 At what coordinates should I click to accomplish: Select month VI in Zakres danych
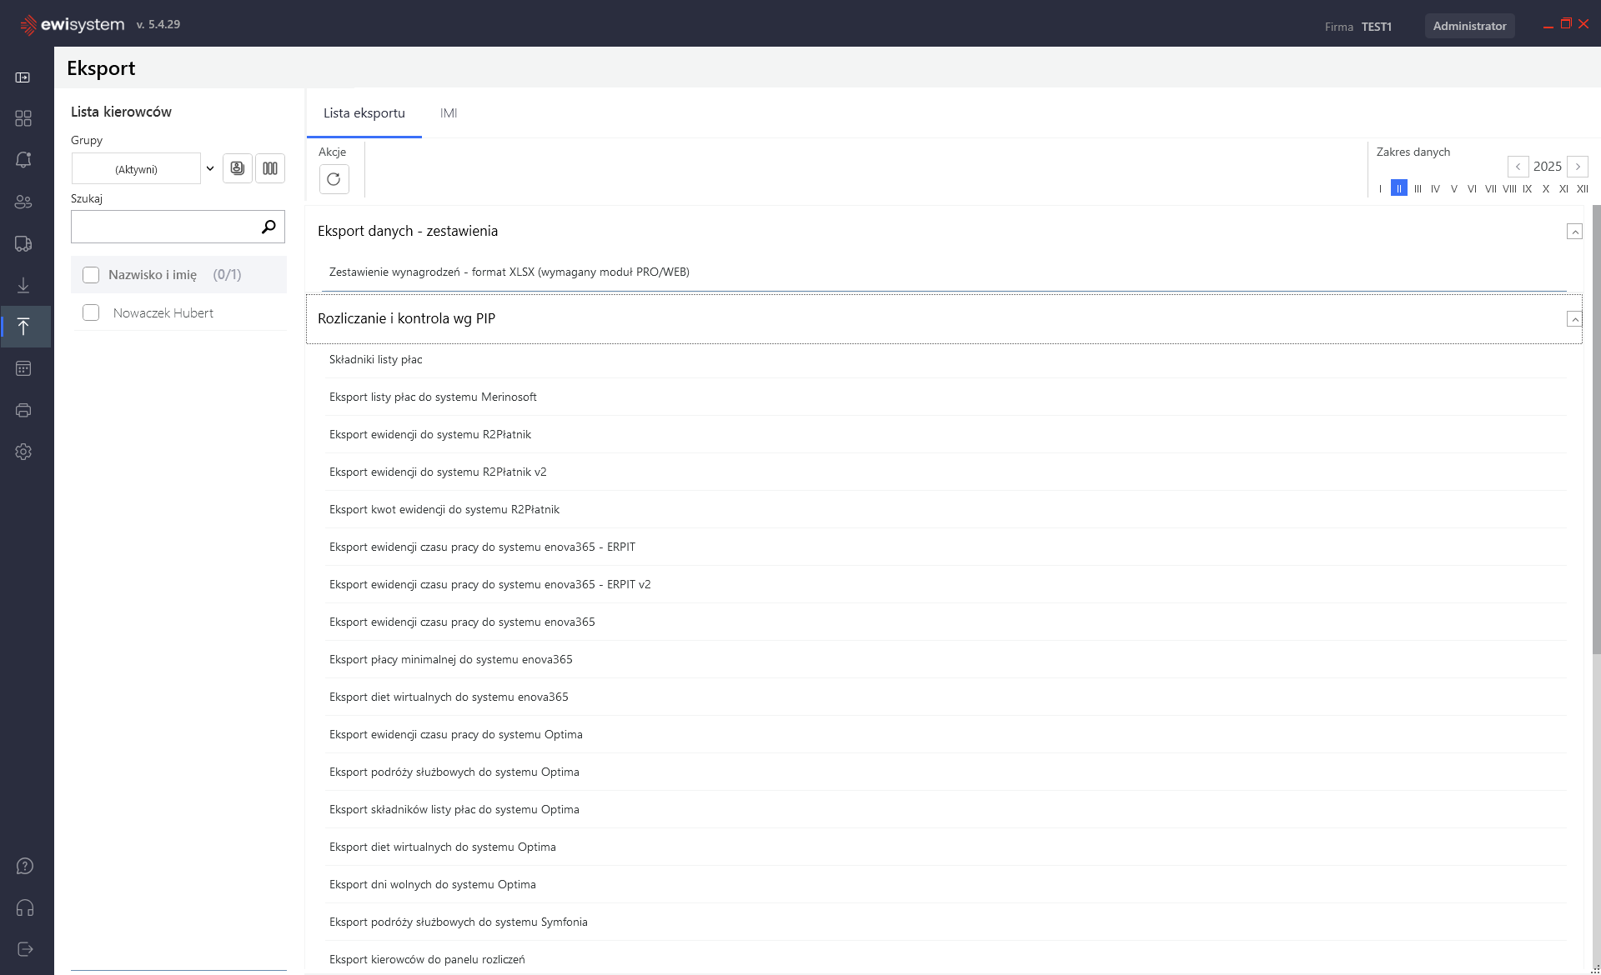click(1472, 188)
